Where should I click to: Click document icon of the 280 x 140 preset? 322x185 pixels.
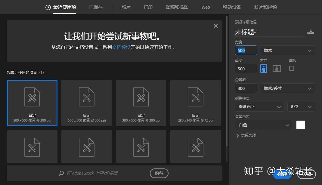tap(196, 97)
